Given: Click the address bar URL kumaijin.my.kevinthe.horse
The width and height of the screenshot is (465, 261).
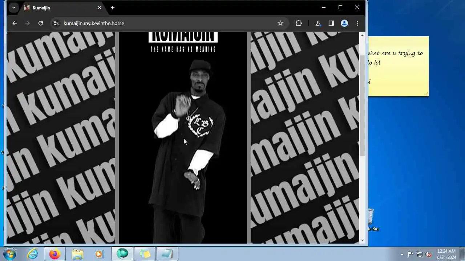Looking at the screenshot, I should [94, 23].
